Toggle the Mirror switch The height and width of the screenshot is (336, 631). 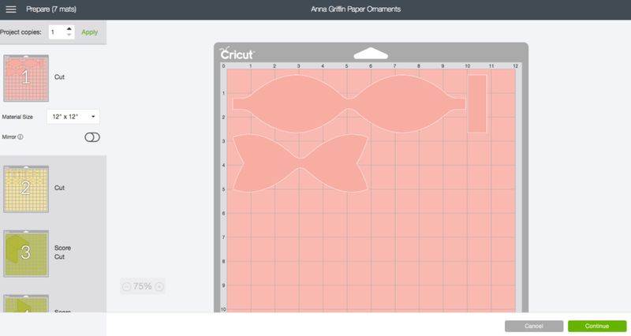(92, 137)
